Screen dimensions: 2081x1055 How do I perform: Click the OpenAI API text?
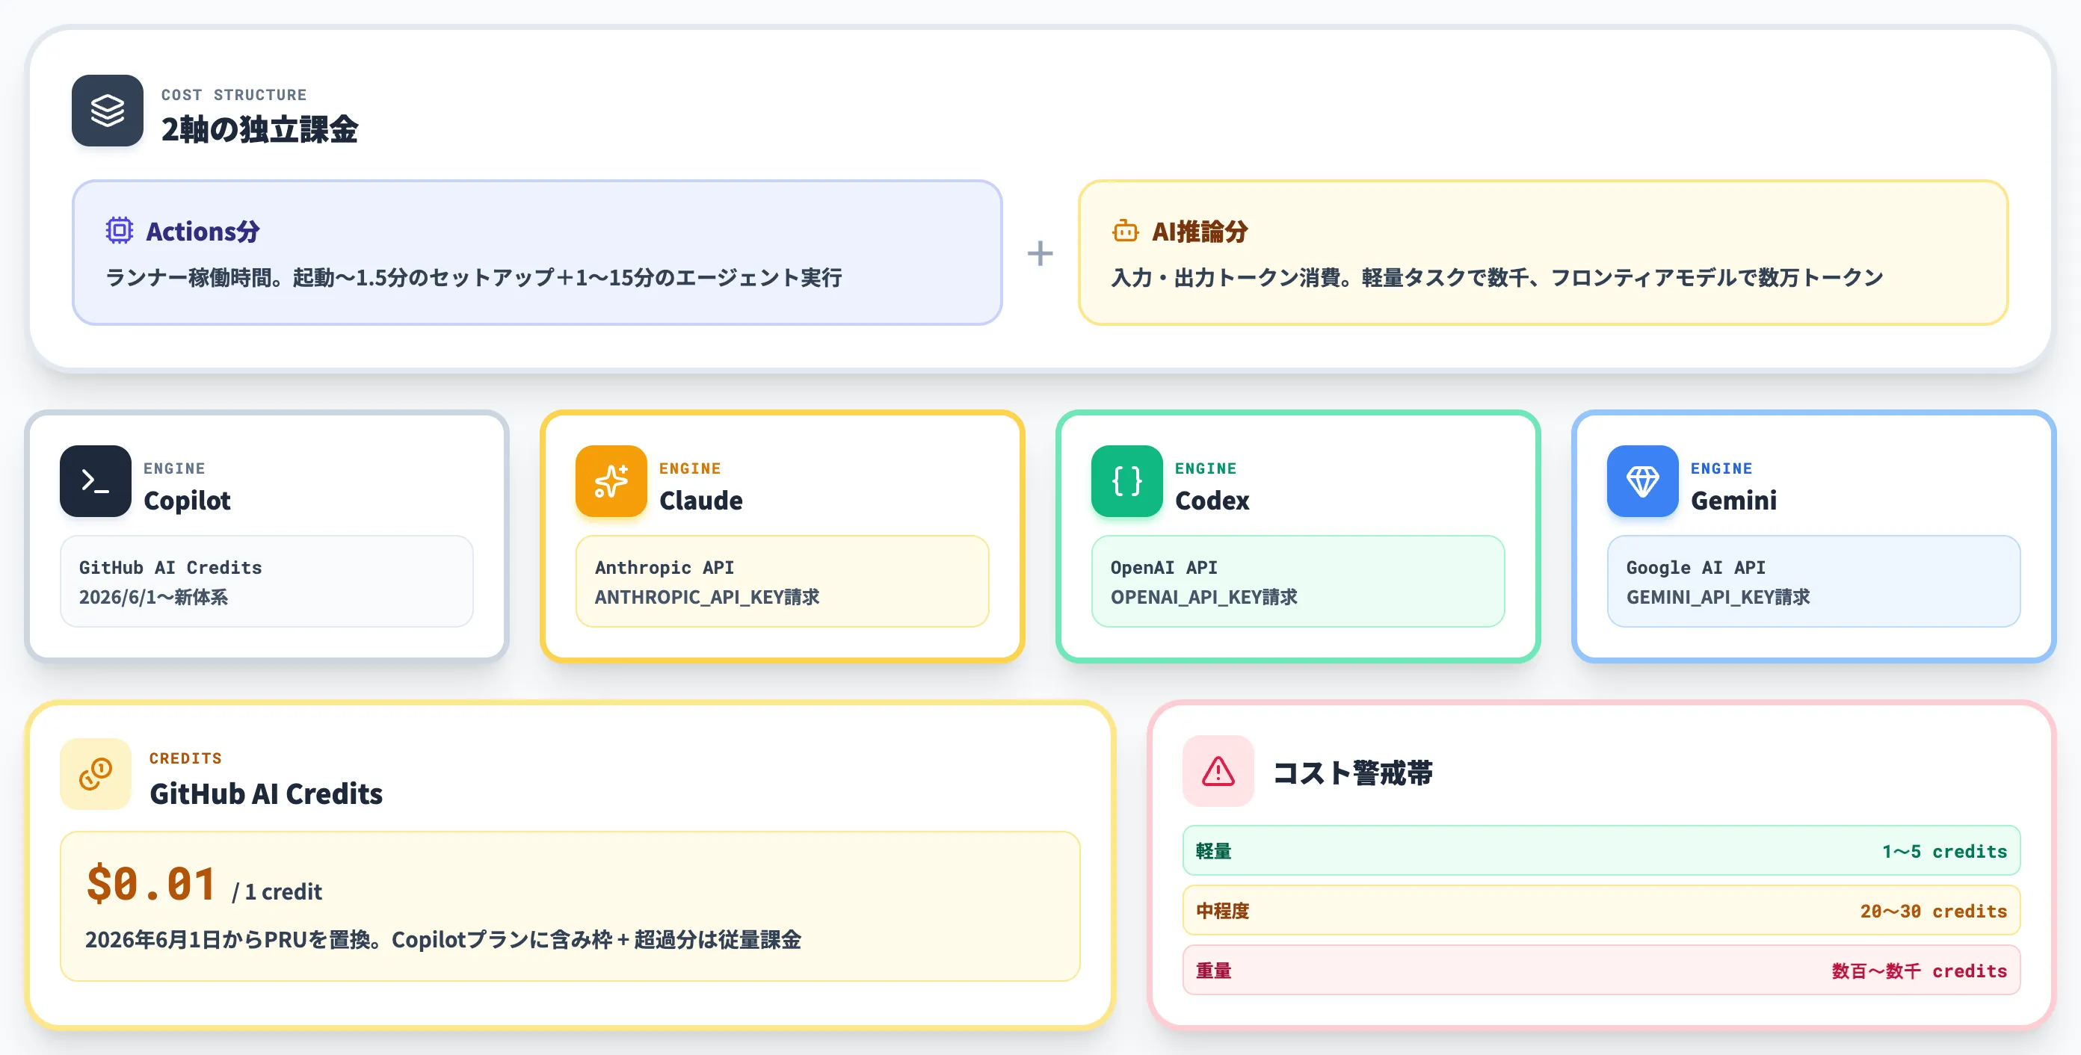[1163, 567]
